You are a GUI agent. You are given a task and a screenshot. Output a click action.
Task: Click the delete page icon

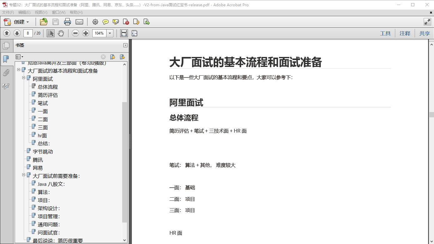pyautogui.click(x=126, y=22)
